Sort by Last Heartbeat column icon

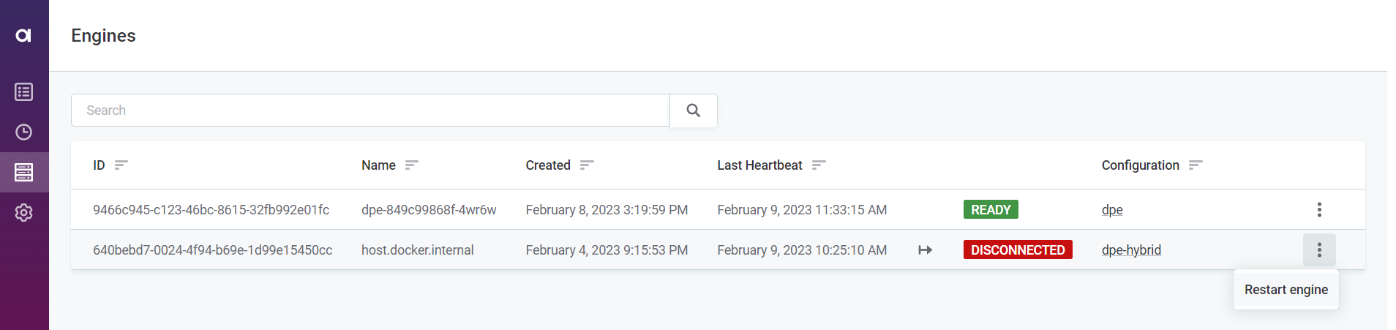pos(819,165)
